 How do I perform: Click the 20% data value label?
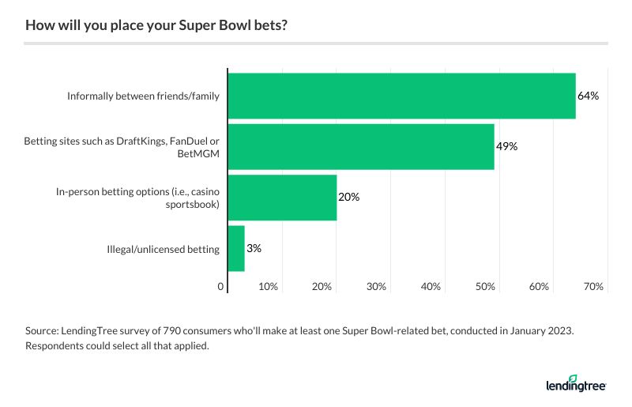click(348, 198)
